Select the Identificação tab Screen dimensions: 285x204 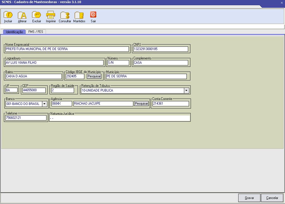[14, 32]
